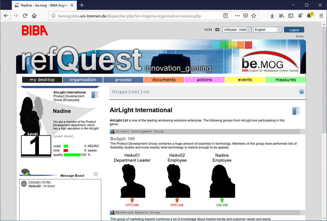Open the documents tab
The height and width of the screenshot is (221, 327).
(164, 80)
